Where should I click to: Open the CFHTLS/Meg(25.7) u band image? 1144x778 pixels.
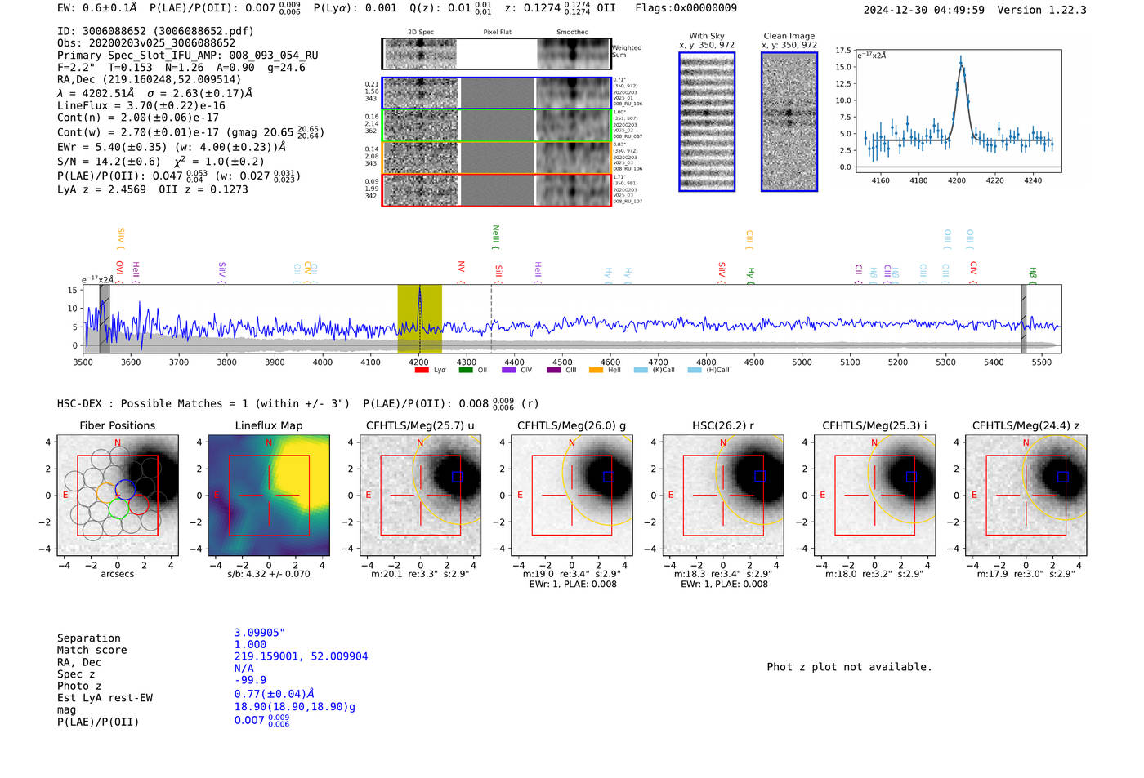pos(421,496)
